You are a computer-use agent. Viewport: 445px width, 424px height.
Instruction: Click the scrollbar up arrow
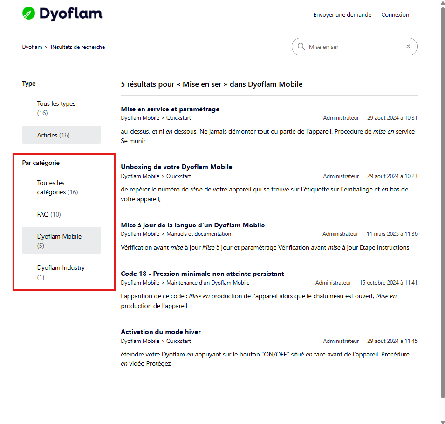pyautogui.click(x=443, y=2)
